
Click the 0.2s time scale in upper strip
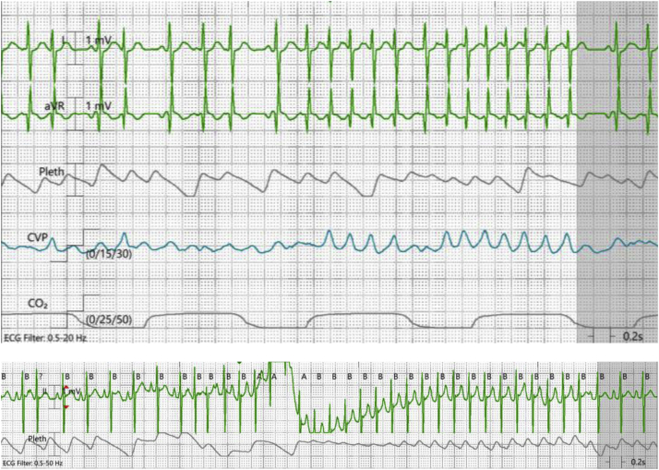[631, 337]
